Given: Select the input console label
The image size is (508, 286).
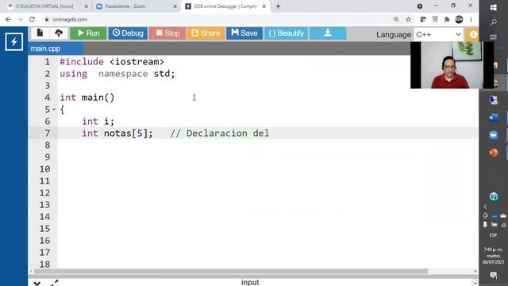Looking at the screenshot, I should tap(250, 283).
